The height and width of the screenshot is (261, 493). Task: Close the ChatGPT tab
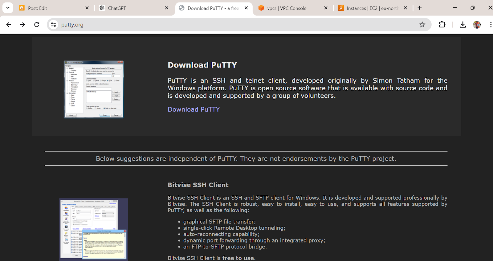[x=167, y=8]
